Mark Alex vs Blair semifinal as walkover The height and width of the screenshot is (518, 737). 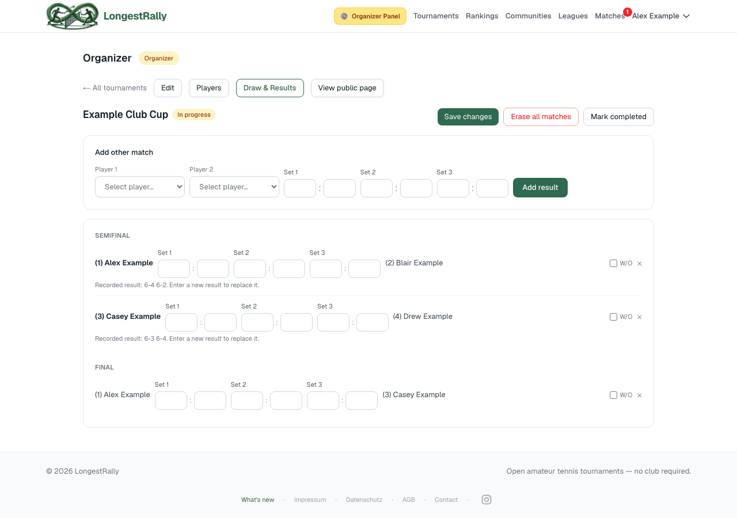pyautogui.click(x=613, y=264)
